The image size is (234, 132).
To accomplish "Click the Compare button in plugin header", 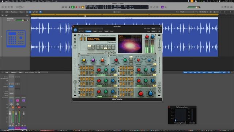I will pyautogui.click(x=88, y=31).
